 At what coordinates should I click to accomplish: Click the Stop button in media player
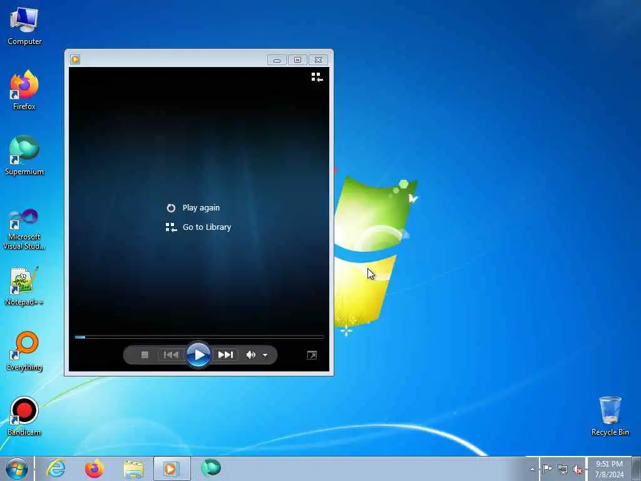click(145, 354)
